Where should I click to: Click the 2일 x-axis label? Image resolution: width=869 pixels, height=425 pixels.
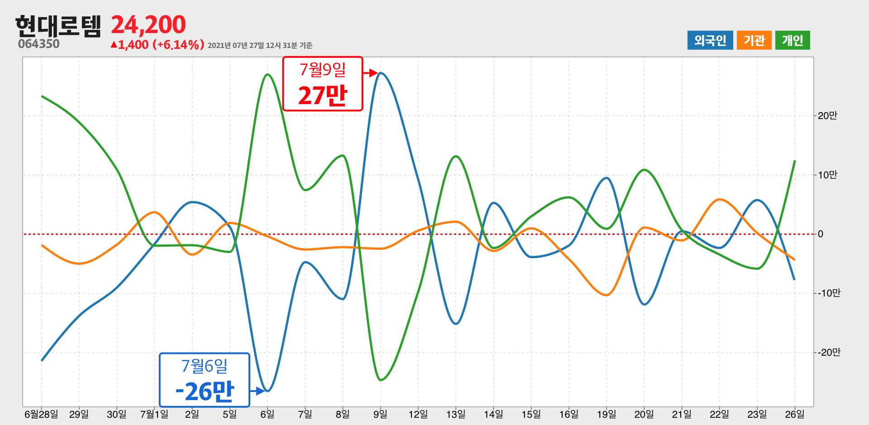[x=192, y=414]
